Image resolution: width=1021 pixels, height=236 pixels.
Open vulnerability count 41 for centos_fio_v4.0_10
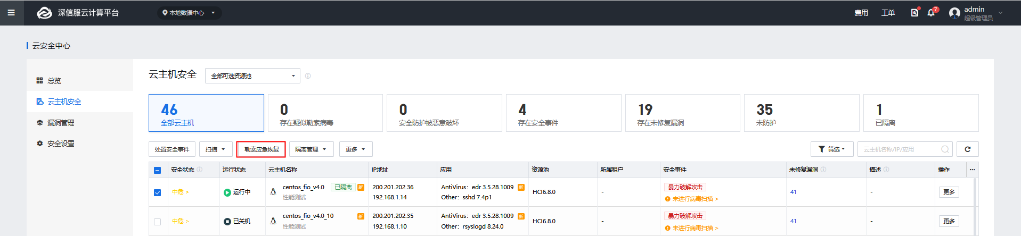794,221
